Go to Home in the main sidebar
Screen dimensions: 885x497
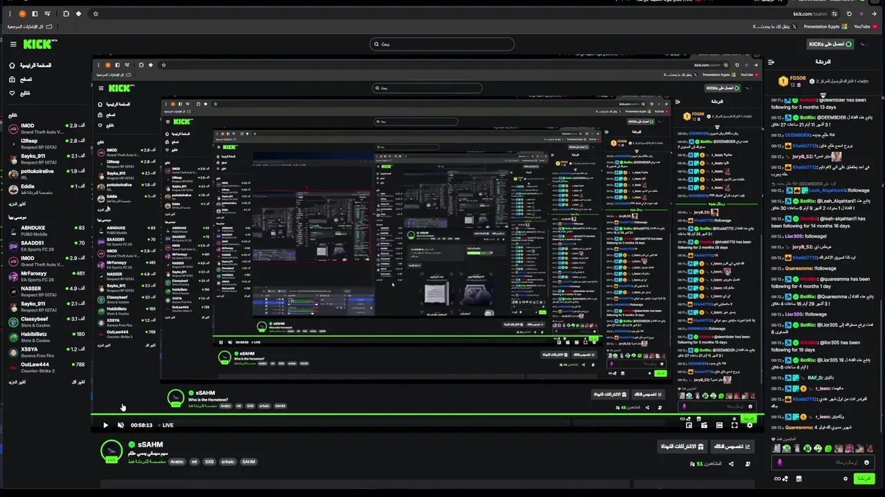pyautogui.click(x=30, y=66)
